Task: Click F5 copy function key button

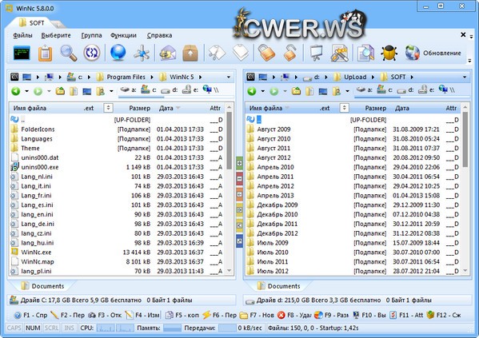Action: point(182,315)
